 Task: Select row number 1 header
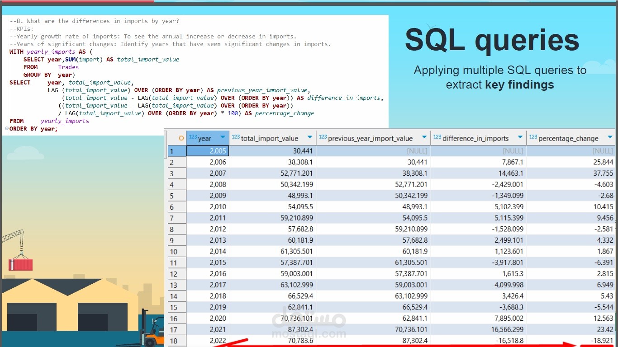click(177, 151)
